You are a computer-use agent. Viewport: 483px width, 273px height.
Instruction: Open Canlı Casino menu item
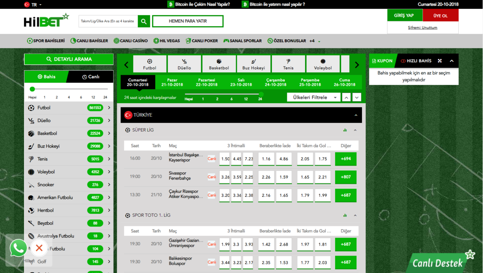[x=130, y=41]
